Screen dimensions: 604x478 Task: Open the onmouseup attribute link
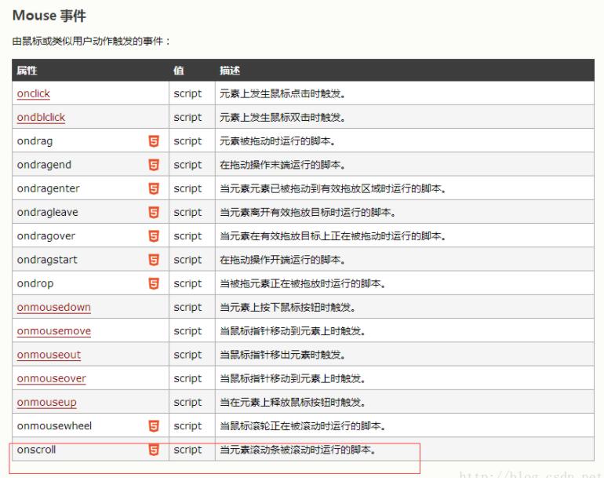[x=46, y=403]
